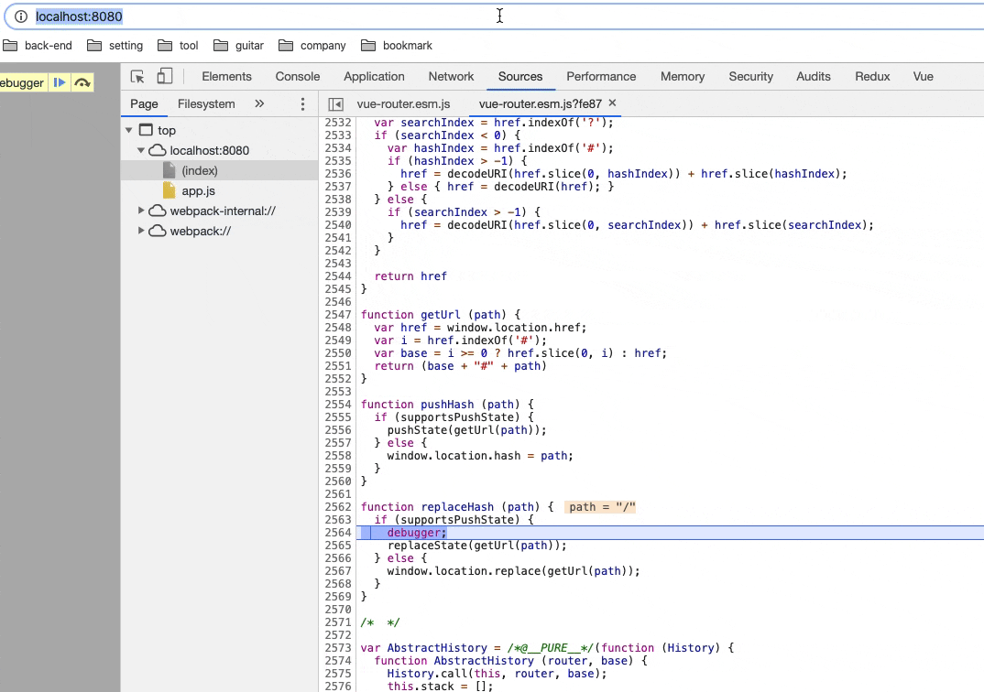Open the tool bookmark folder
Screen dimensions: 984x692
pos(178,45)
